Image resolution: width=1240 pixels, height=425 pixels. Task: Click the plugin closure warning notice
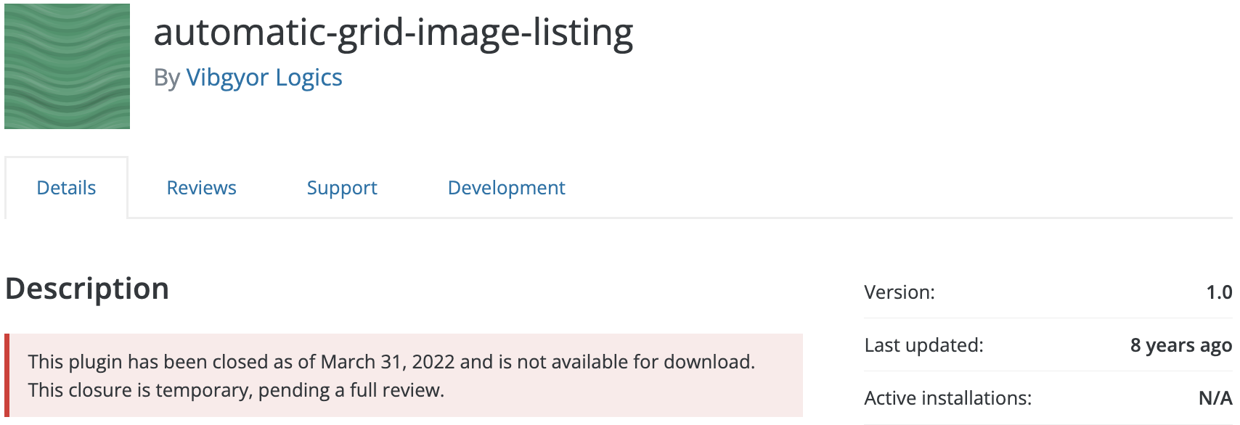[403, 374]
